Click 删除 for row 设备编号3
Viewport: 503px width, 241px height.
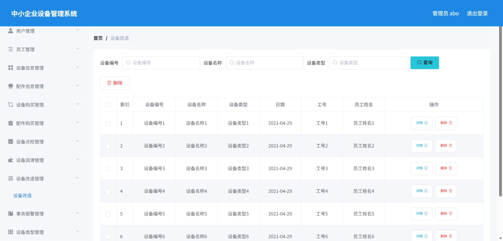point(446,168)
